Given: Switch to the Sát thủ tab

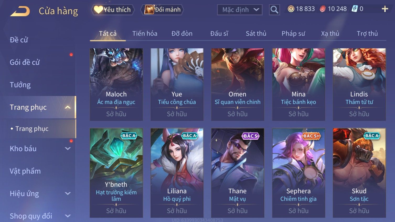Looking at the screenshot, I should (x=256, y=34).
